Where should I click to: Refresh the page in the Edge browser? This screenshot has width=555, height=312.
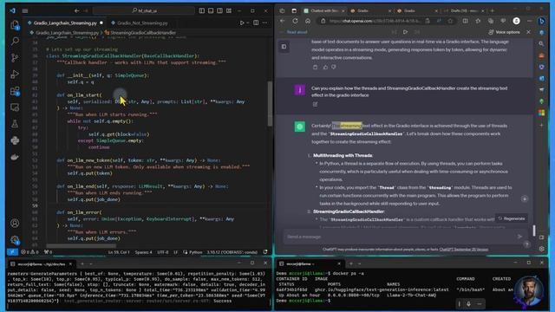coord(295,21)
